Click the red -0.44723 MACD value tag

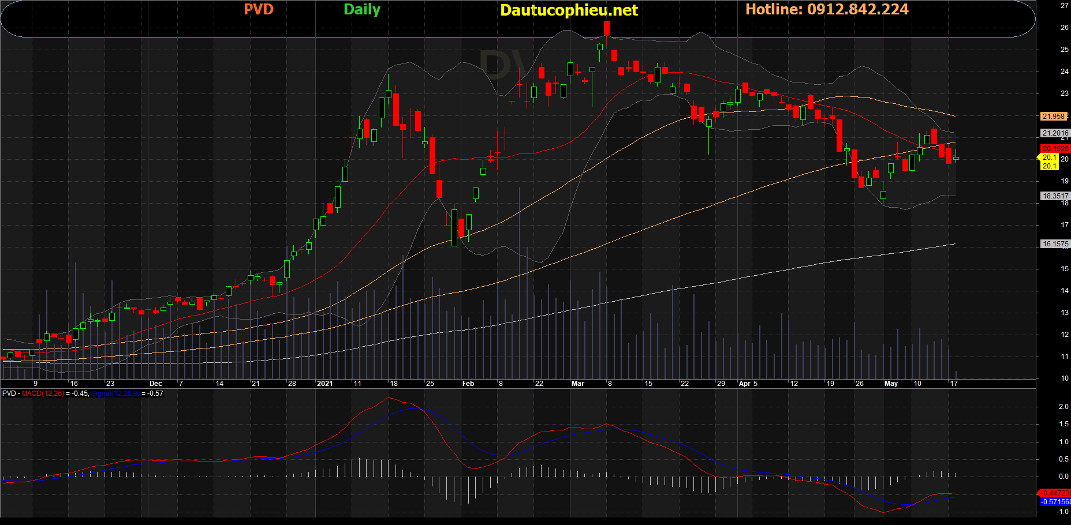(x=1055, y=493)
